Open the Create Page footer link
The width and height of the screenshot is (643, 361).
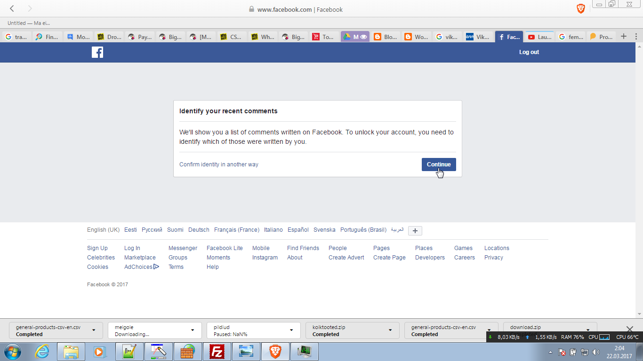389,258
